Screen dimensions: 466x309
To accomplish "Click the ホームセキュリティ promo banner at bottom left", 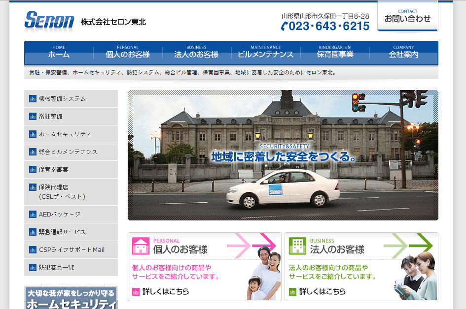I will tap(71, 298).
